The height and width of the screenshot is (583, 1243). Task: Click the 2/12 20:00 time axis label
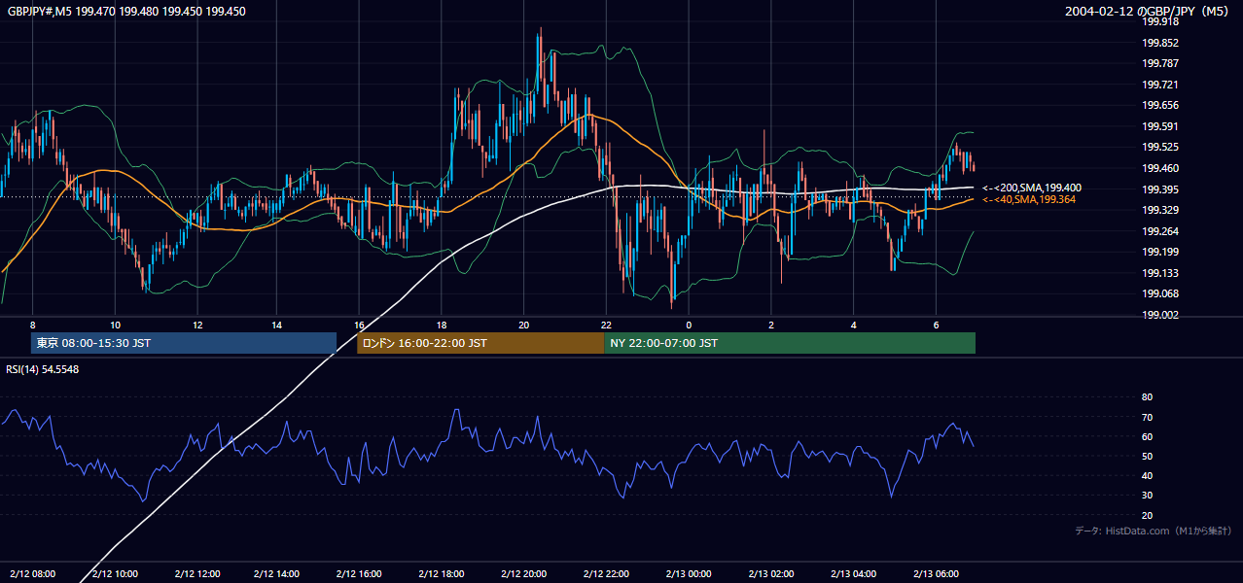pyautogui.click(x=525, y=573)
